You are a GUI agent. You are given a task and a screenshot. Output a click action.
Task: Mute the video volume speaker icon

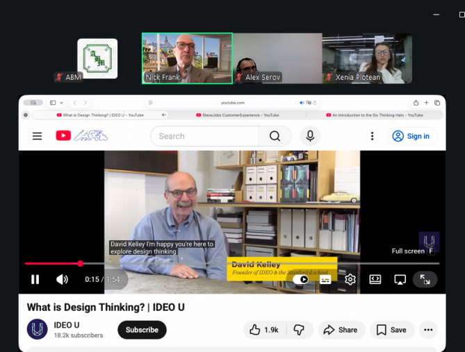point(62,279)
